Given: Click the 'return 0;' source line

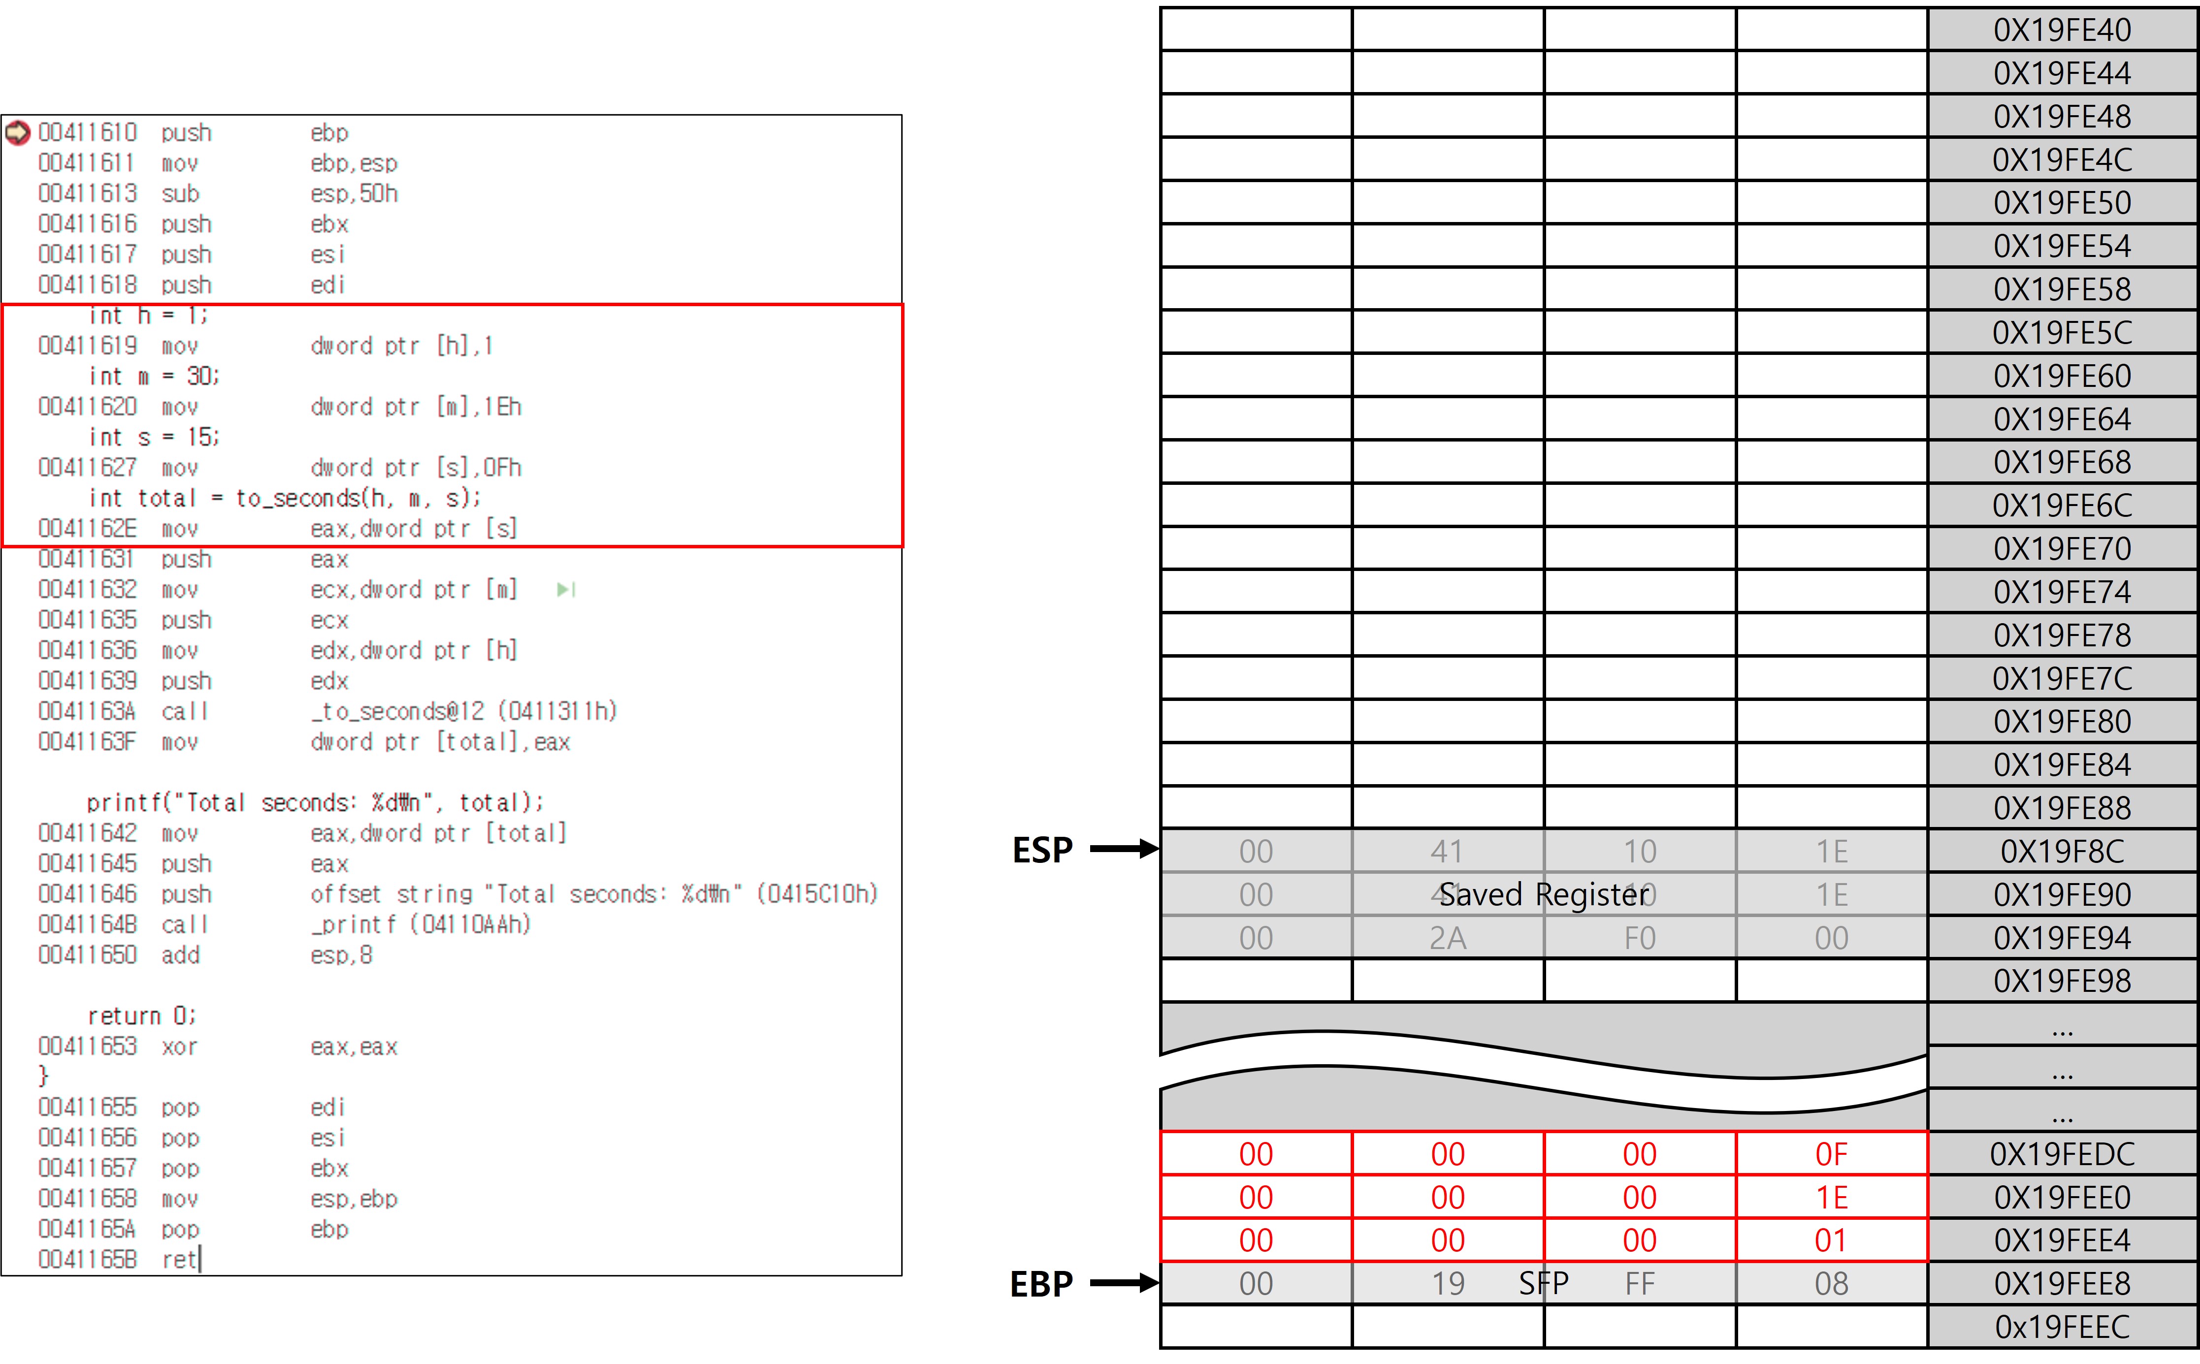Looking at the screenshot, I should [x=141, y=1016].
